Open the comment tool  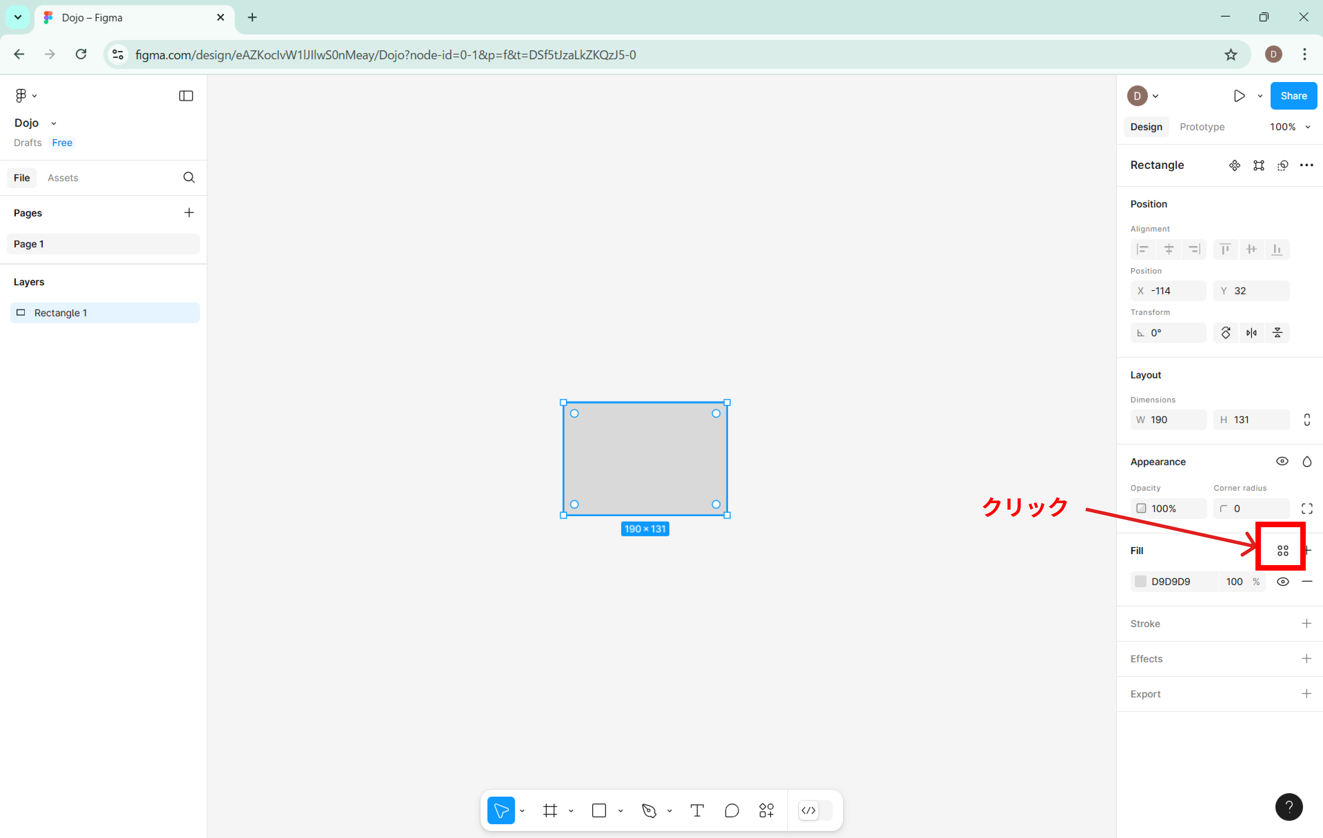(732, 810)
